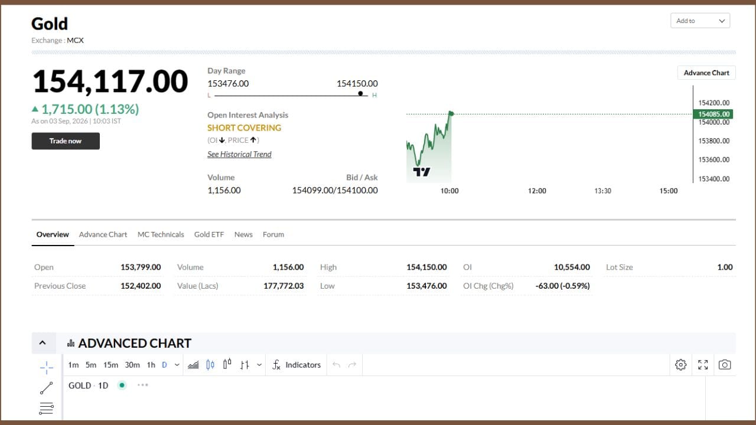Collapse the Advanced Chart section
The height and width of the screenshot is (425, 756).
coord(43,343)
